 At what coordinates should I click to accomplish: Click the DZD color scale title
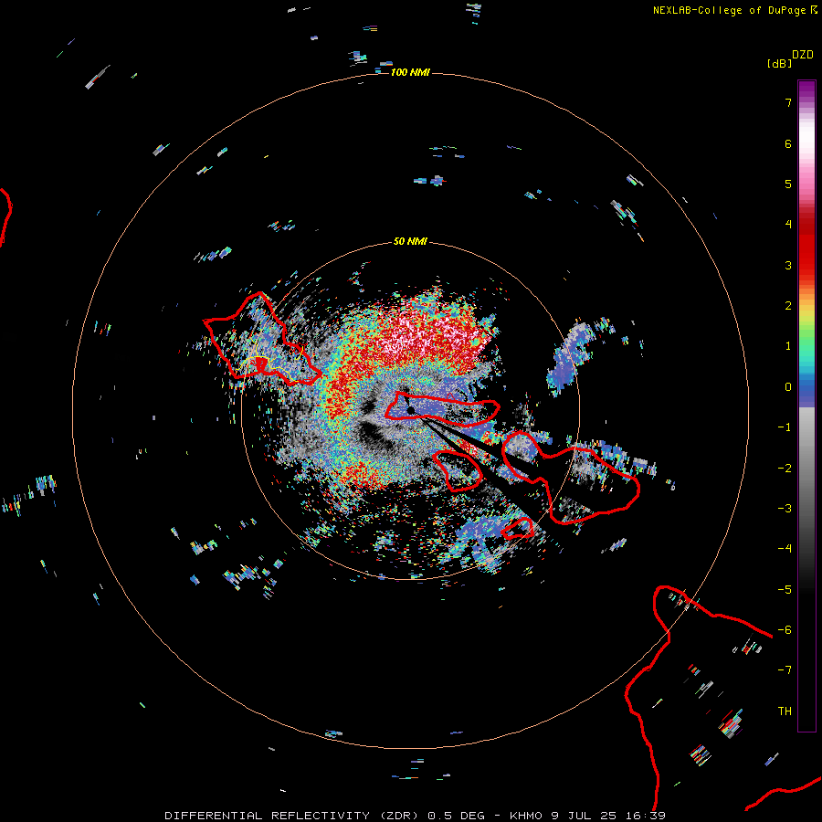(x=803, y=55)
